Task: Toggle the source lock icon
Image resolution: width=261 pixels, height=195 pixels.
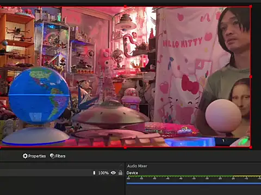Action: [120, 173]
